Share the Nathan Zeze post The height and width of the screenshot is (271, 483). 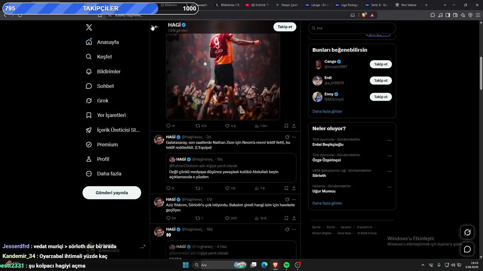click(x=294, y=188)
